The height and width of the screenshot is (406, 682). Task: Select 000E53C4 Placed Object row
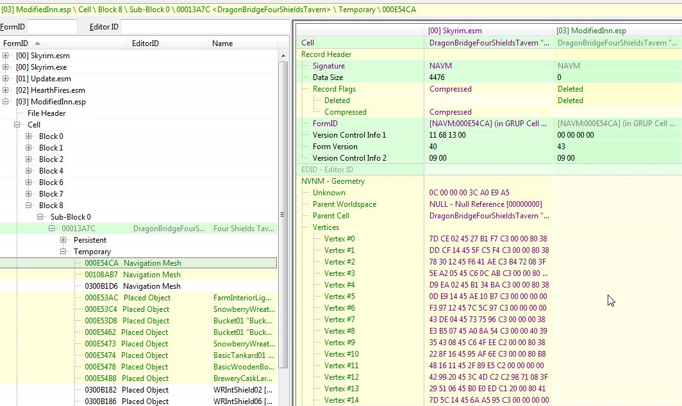click(x=138, y=309)
